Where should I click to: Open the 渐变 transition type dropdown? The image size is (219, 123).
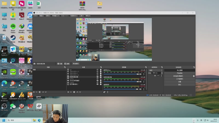155,70
